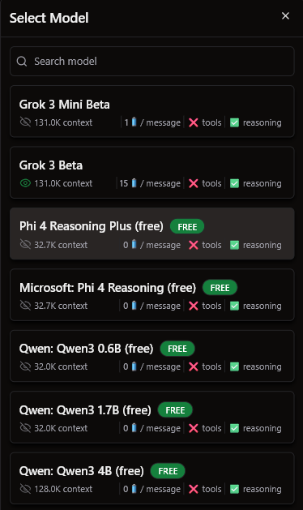Viewport: 303px width, 510px height.
Task: Select the Grok 3 Mini Beta model
Action: click(151, 111)
